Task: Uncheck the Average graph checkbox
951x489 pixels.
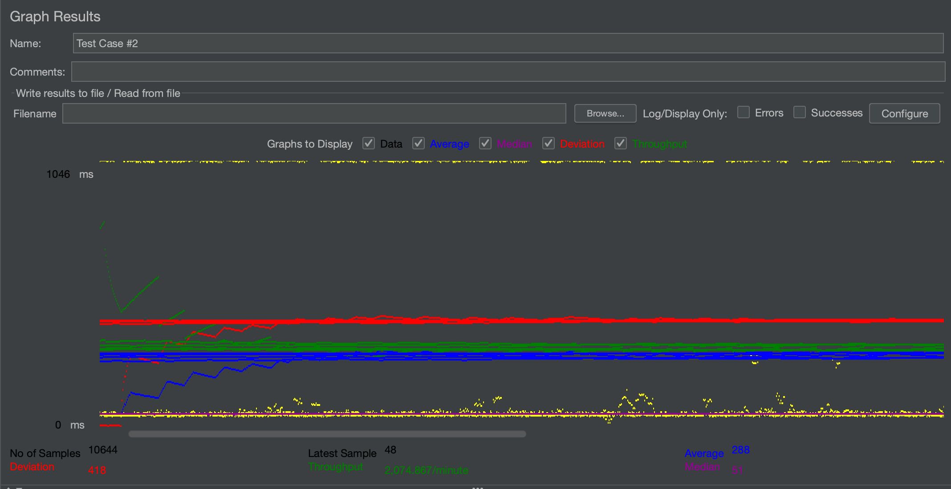Action: pos(419,143)
